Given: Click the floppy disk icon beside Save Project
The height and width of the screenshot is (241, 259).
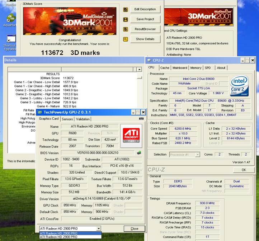Looking at the screenshot, I should tap(126, 19).
